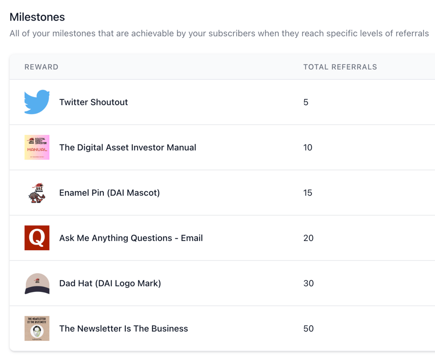The height and width of the screenshot is (361, 435).
Task: Click the 15 referrals value for Enamel Pin
Action: pyautogui.click(x=308, y=193)
